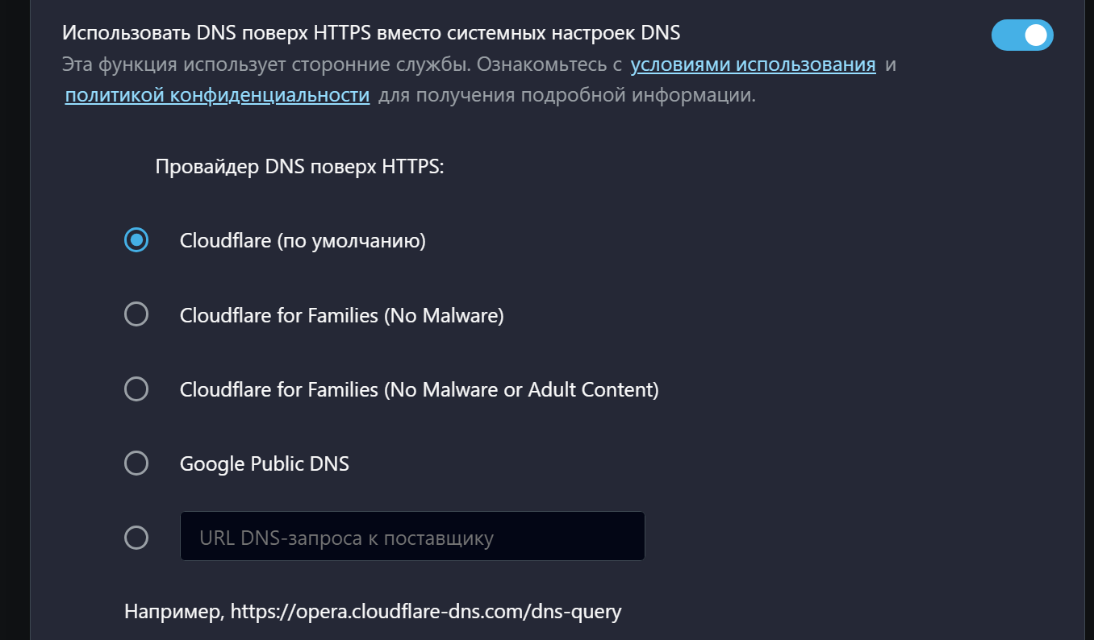Viewport: 1094px width, 640px height.
Task: Focus the "URL DNS-запроса к поставщику" input field
Action: pyautogui.click(x=411, y=537)
